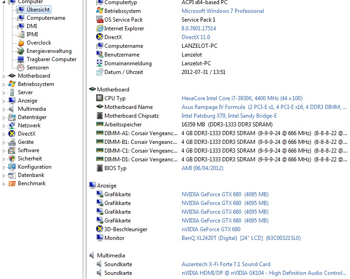350x279 pixels.
Task: Click the Datum / Uhrzeit calendar icon
Action: click(x=99, y=72)
